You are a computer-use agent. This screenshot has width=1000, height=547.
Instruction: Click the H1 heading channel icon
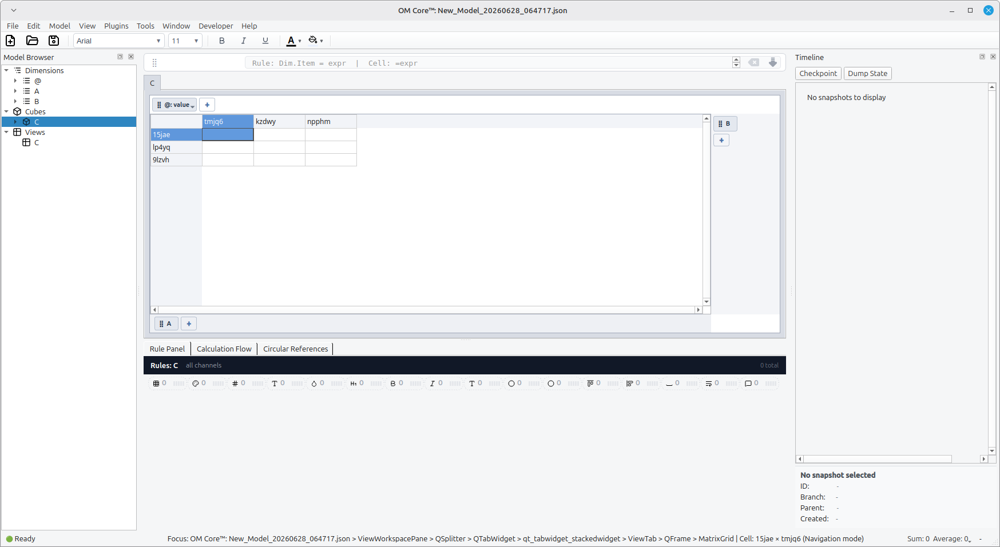point(354,384)
